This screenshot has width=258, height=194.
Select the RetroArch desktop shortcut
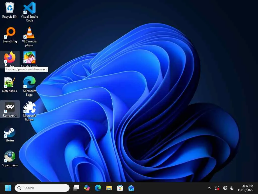tap(10, 109)
